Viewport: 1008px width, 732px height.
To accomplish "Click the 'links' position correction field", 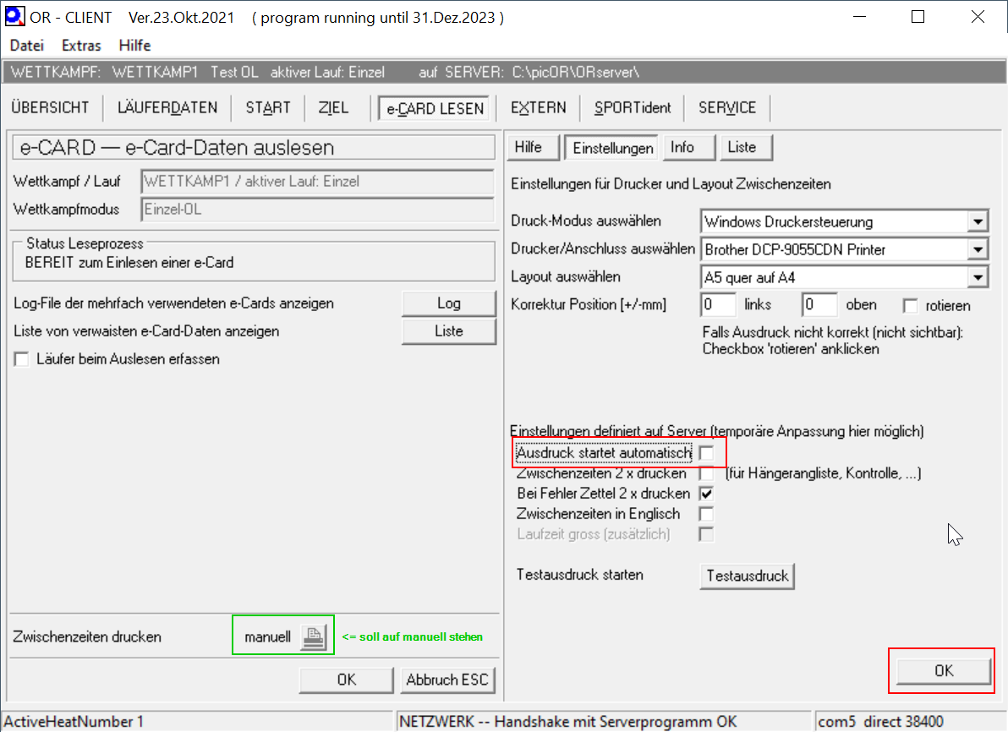I will 718,305.
